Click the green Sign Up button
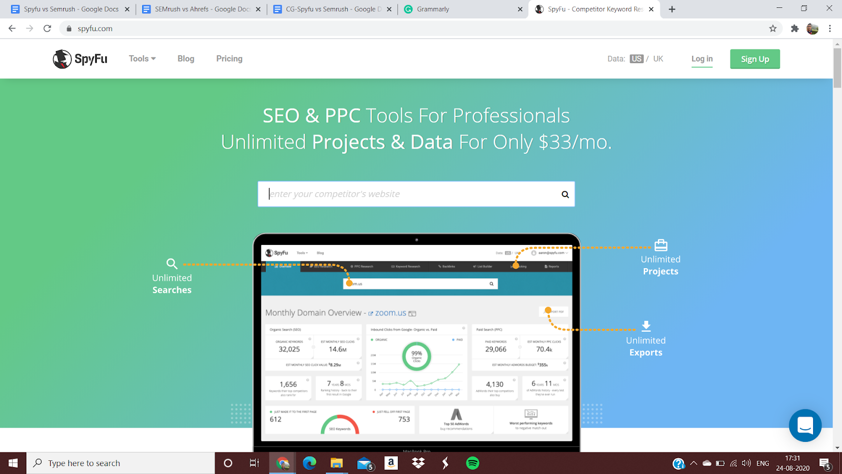The image size is (842, 474). point(755,59)
